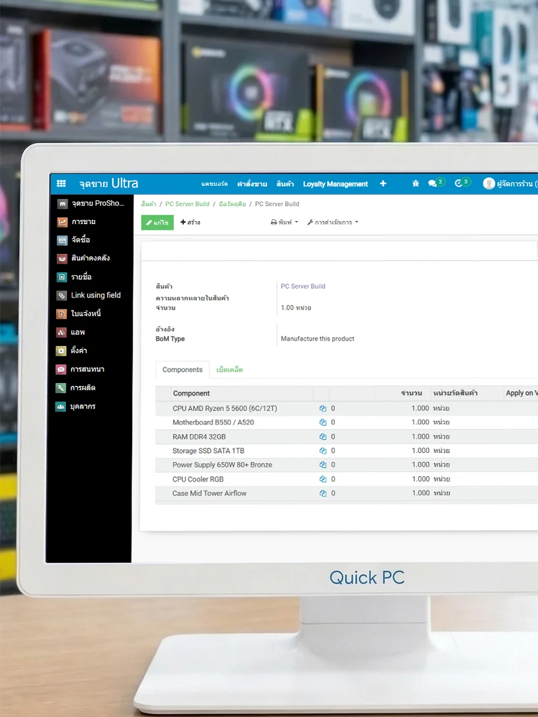Screen dimensions: 538x717
Task: Expand the การดำเนินการ action dropdown
Action: (333, 222)
